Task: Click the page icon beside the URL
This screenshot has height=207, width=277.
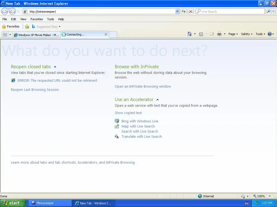Action: (25, 11)
